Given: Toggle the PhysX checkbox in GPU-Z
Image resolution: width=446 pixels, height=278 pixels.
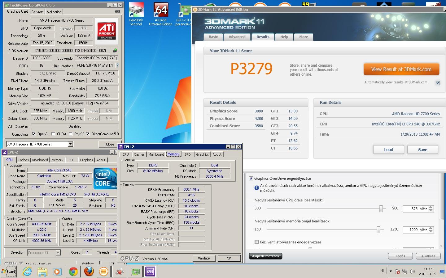Looking at the screenshot, I should [71, 134].
